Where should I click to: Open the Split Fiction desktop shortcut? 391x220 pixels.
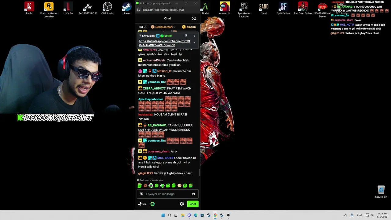point(283,8)
